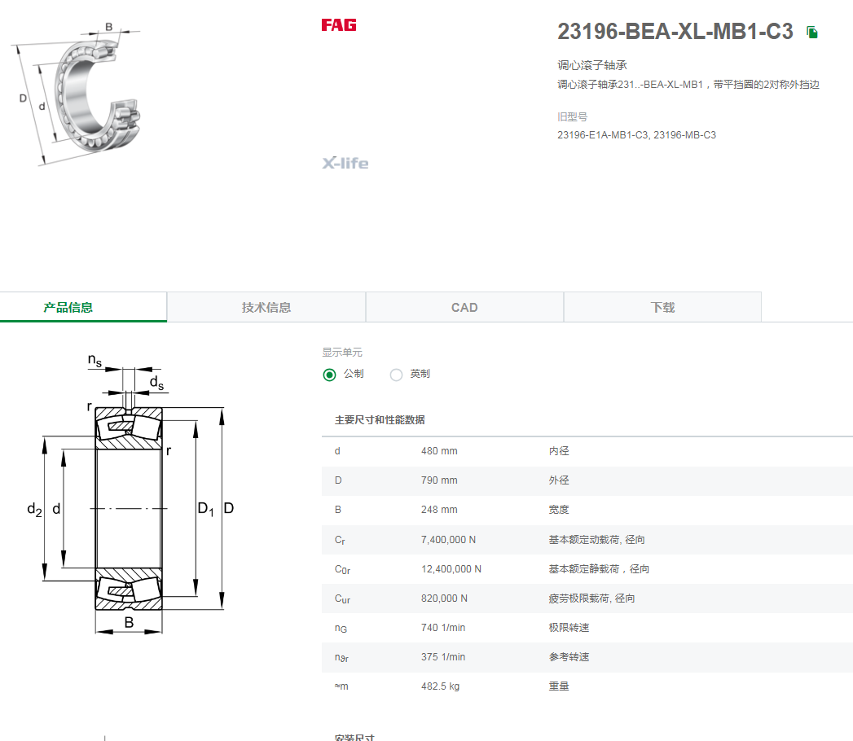Open the 3D bearing product image

[76, 94]
